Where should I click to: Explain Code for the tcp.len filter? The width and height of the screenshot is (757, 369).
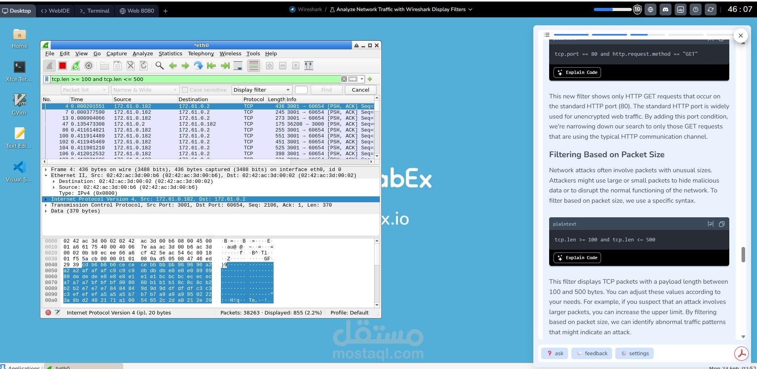577,258
